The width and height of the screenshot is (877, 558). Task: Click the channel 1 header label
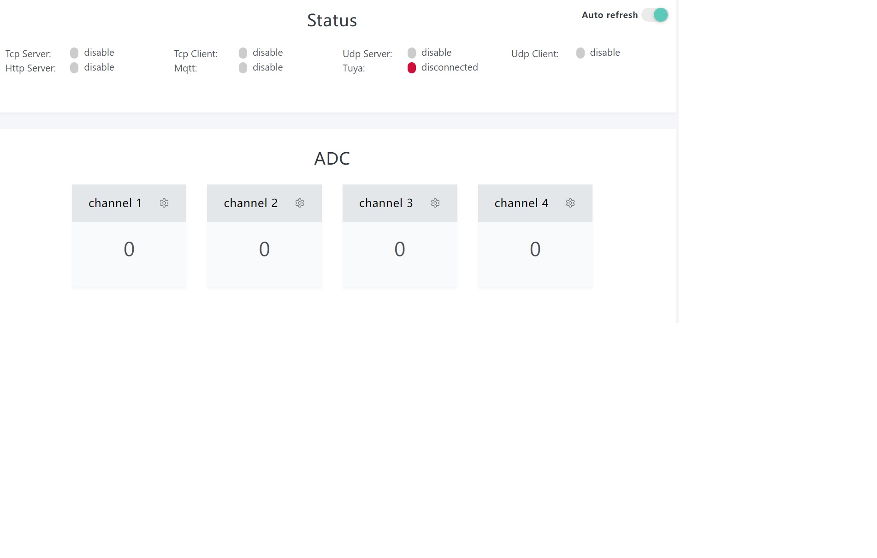pos(115,203)
